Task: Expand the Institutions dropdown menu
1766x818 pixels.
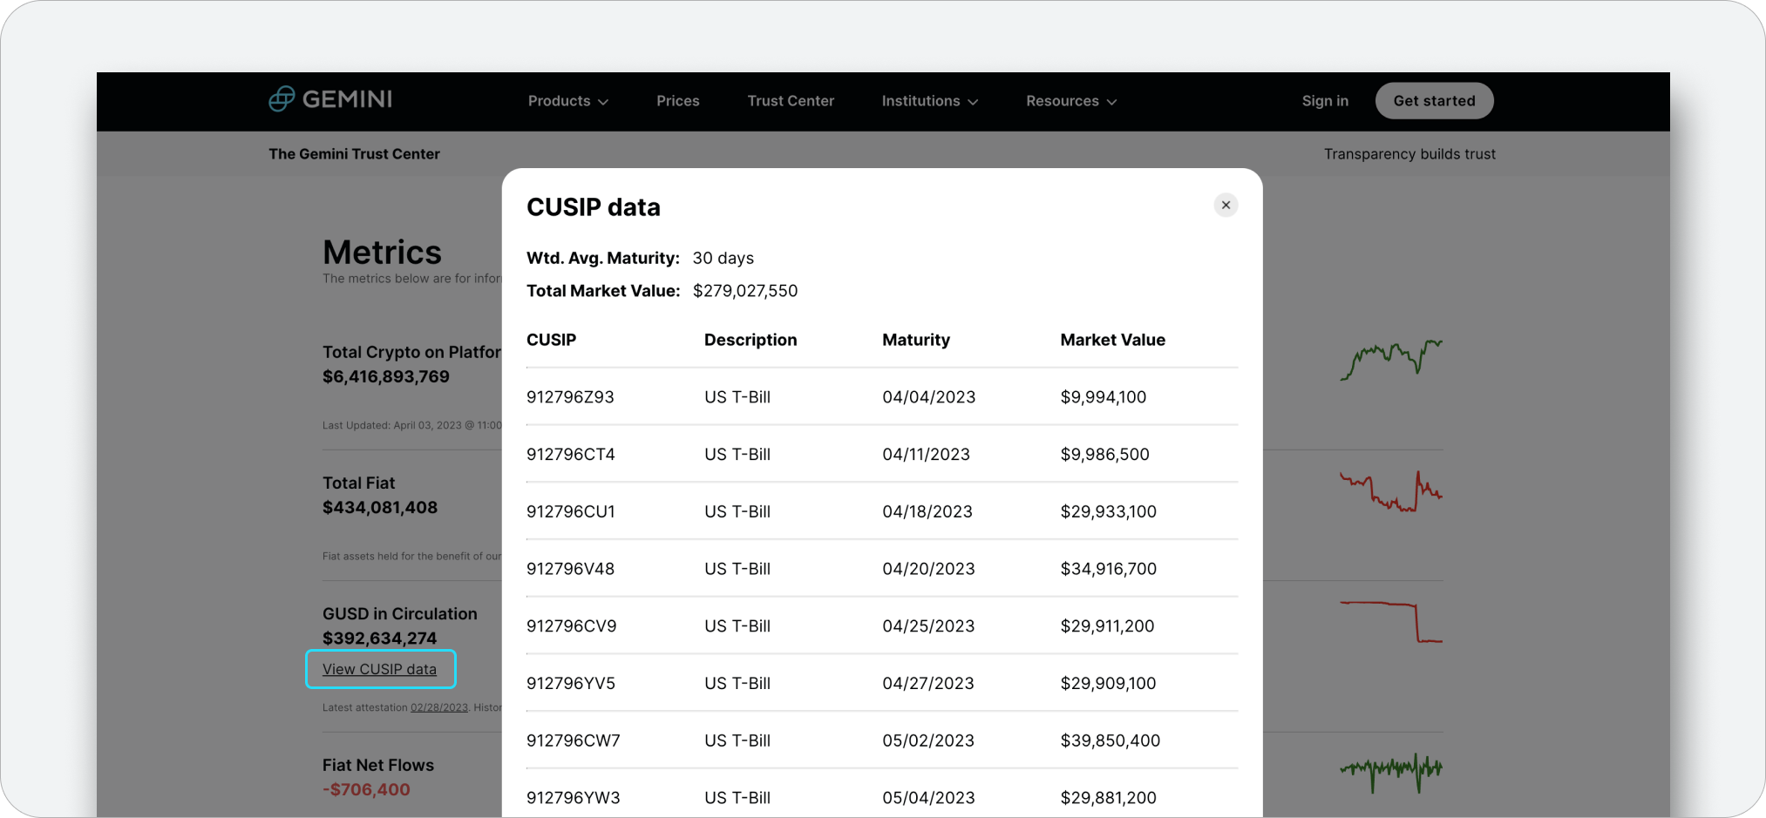Action: pyautogui.click(x=930, y=101)
